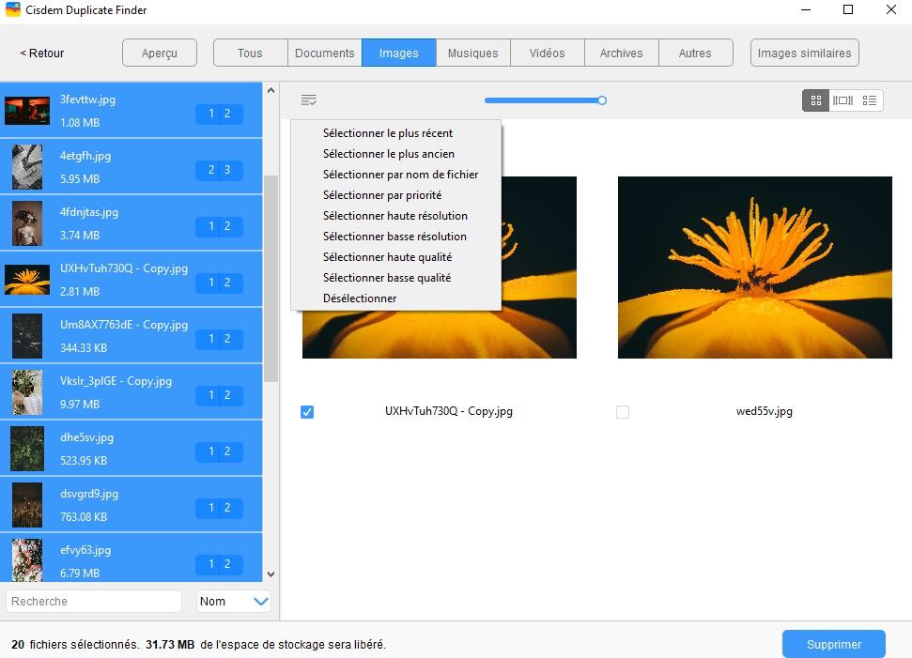912x658 pixels.
Task: Choose Sélectionner le plus récent
Action: click(x=387, y=133)
